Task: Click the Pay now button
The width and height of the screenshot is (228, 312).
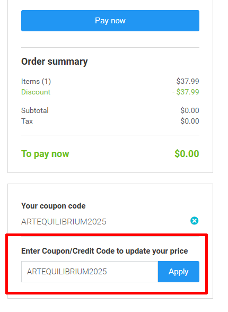Action: (x=110, y=21)
